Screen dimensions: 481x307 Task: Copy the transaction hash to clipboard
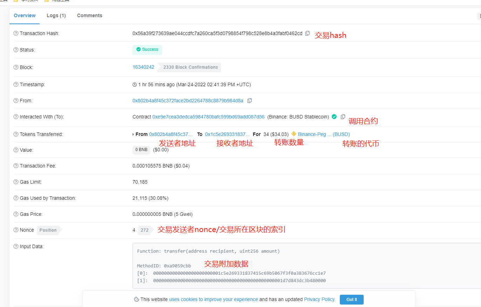[x=307, y=33]
